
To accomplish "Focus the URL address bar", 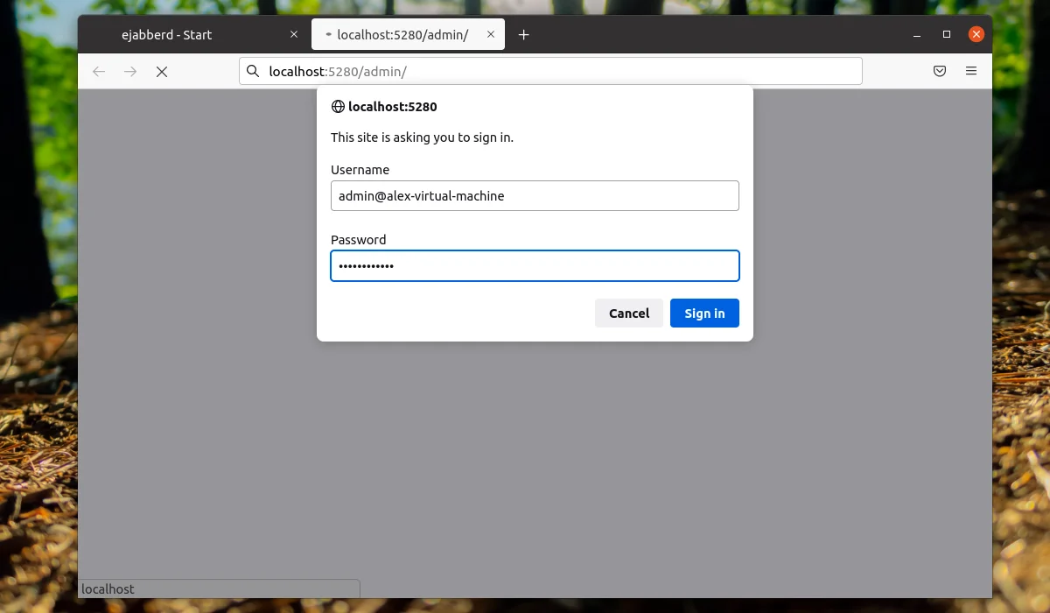I will [550, 71].
